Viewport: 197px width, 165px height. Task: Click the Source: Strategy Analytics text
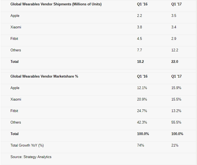(x=31, y=157)
